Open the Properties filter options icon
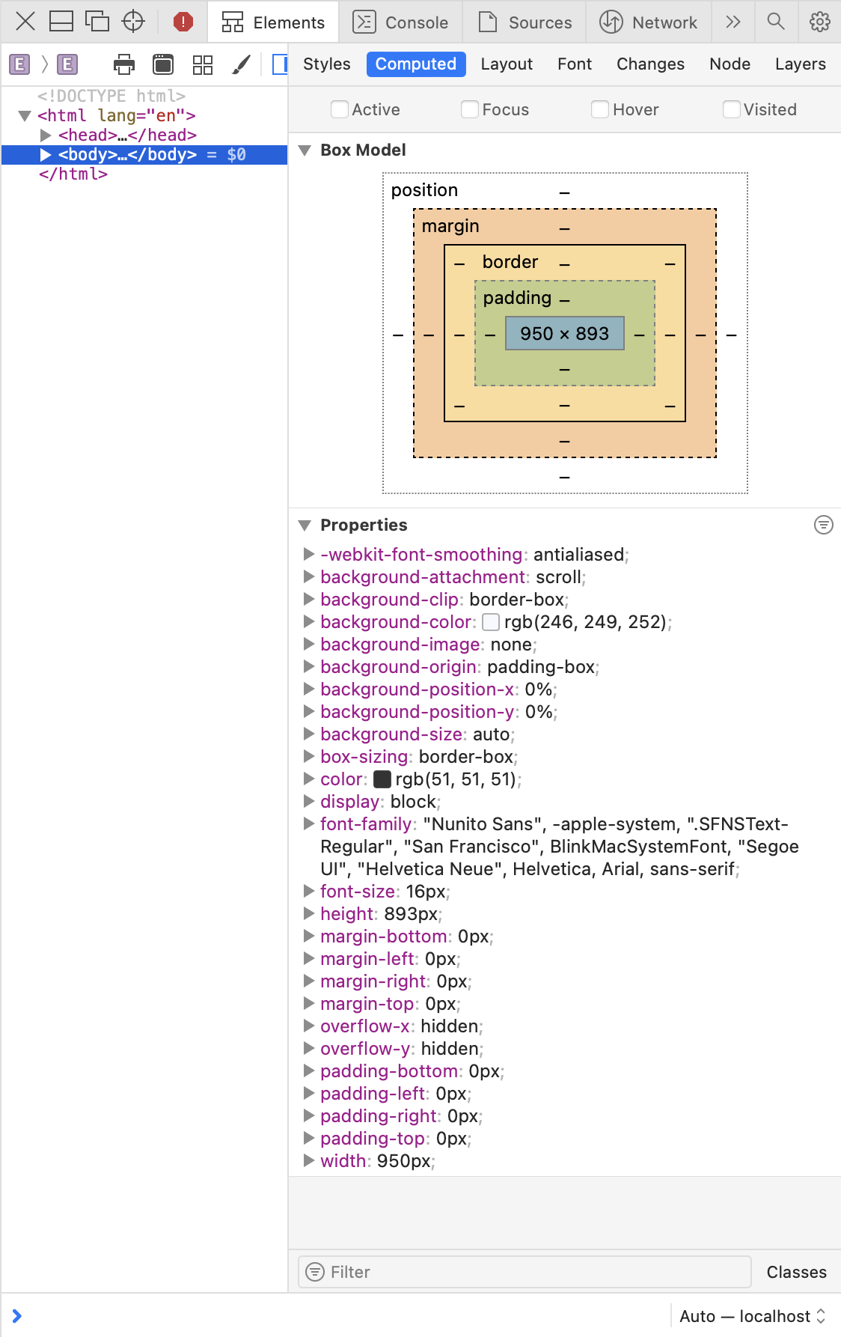This screenshot has height=1337, width=841. (x=823, y=525)
